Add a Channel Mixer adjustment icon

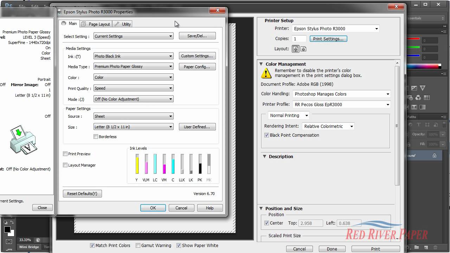(x=418, y=98)
